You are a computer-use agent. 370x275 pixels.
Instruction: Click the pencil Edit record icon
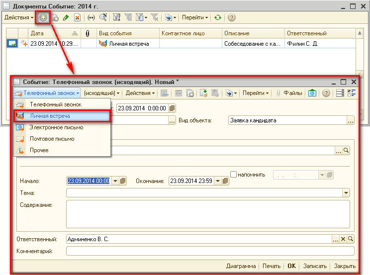66,17
